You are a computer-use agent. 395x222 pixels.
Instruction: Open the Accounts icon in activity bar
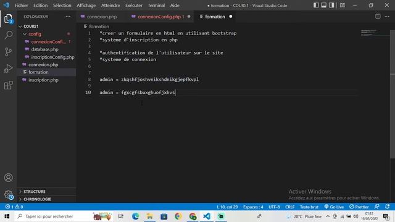pyautogui.click(x=8, y=178)
